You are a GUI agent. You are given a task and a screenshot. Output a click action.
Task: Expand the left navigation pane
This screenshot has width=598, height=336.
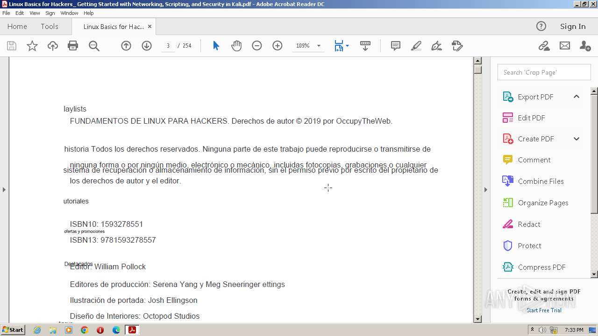click(4, 189)
